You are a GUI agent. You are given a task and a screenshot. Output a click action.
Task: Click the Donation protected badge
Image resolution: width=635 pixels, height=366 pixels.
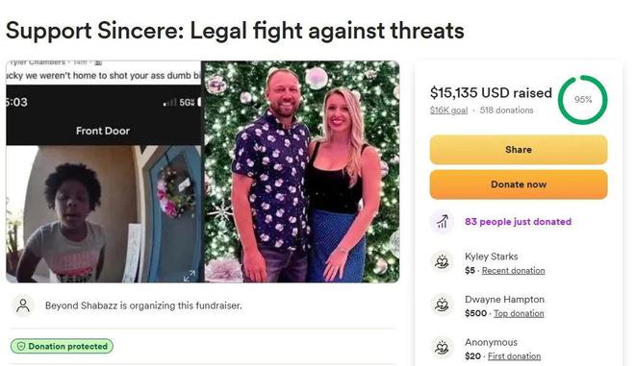point(62,346)
